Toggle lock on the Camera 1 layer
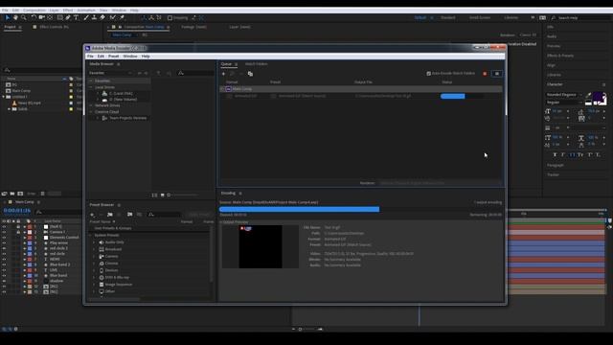Image resolution: width=613 pixels, height=345 pixels. (x=18, y=232)
